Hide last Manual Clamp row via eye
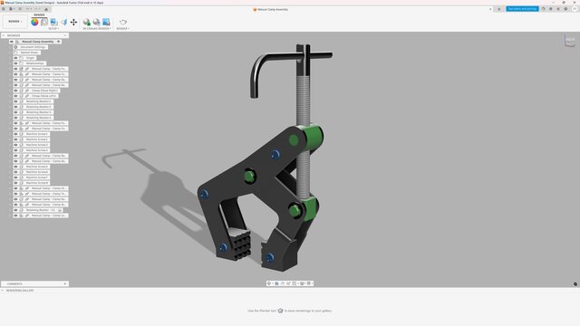The width and height of the screenshot is (580, 326). 16,216
